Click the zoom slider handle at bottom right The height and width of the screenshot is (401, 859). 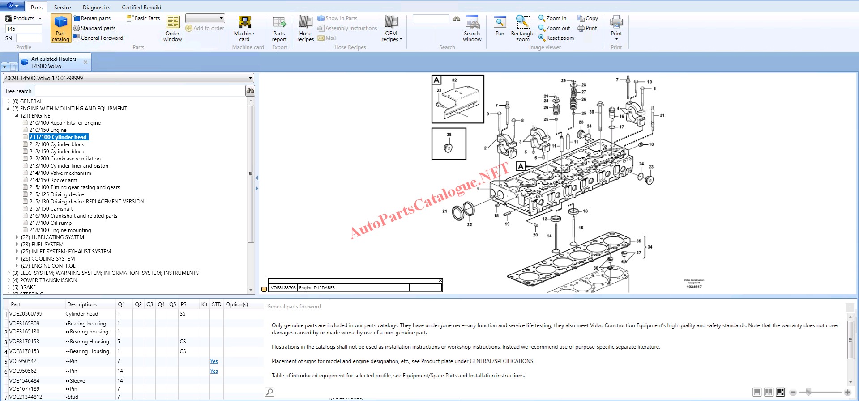[x=808, y=392]
